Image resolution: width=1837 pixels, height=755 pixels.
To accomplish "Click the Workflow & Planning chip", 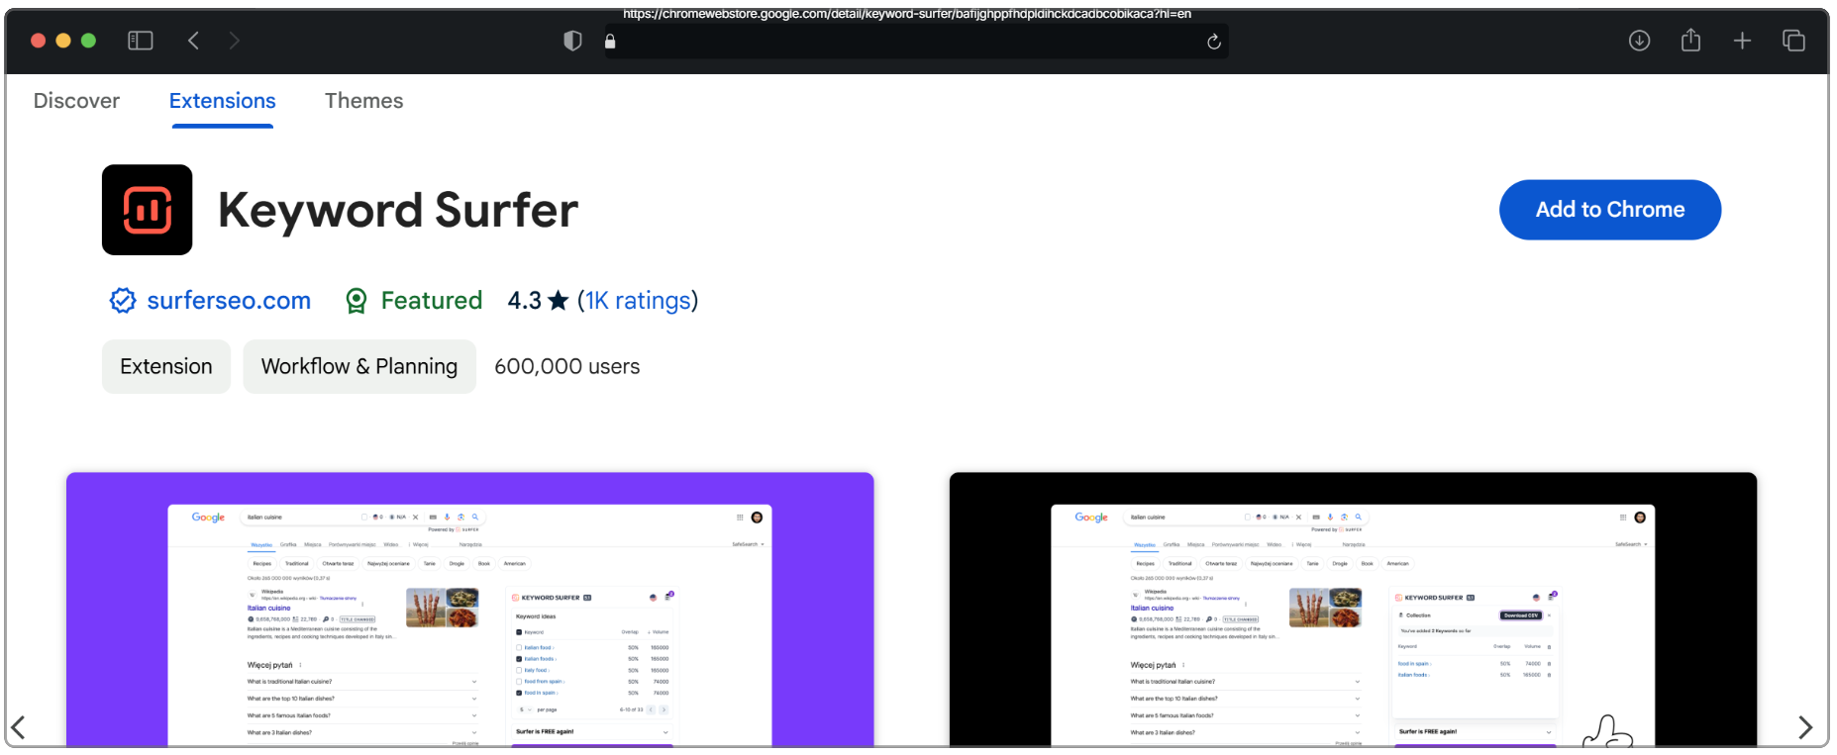I will (x=359, y=367).
